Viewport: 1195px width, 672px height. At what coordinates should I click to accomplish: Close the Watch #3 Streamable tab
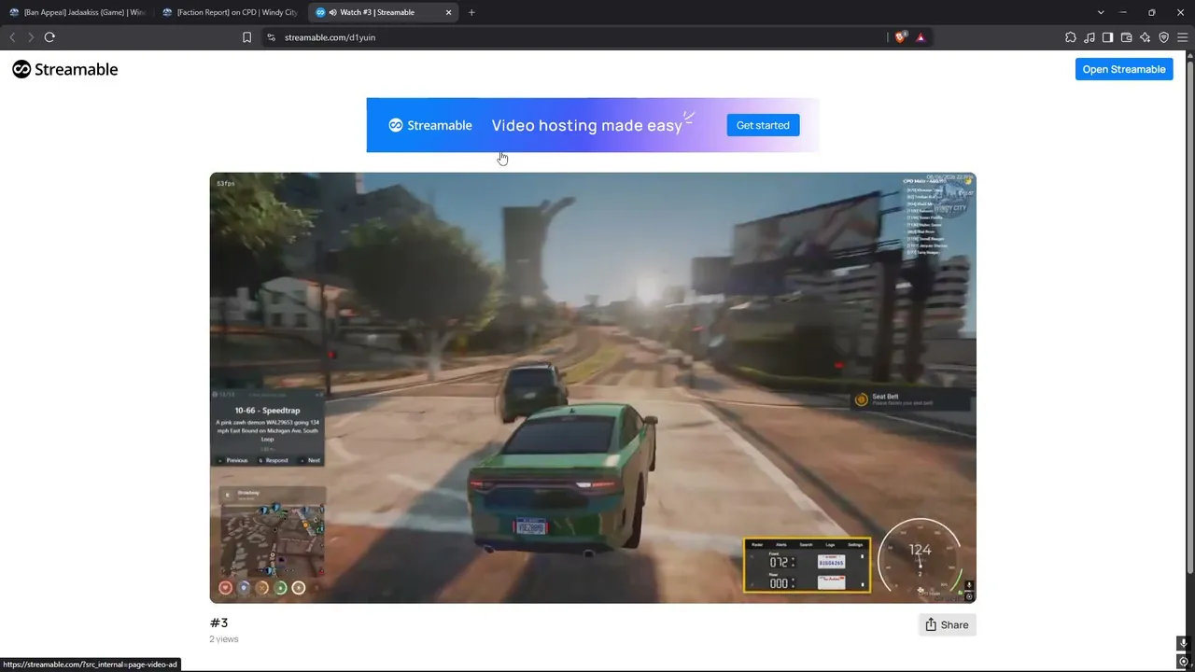click(449, 12)
